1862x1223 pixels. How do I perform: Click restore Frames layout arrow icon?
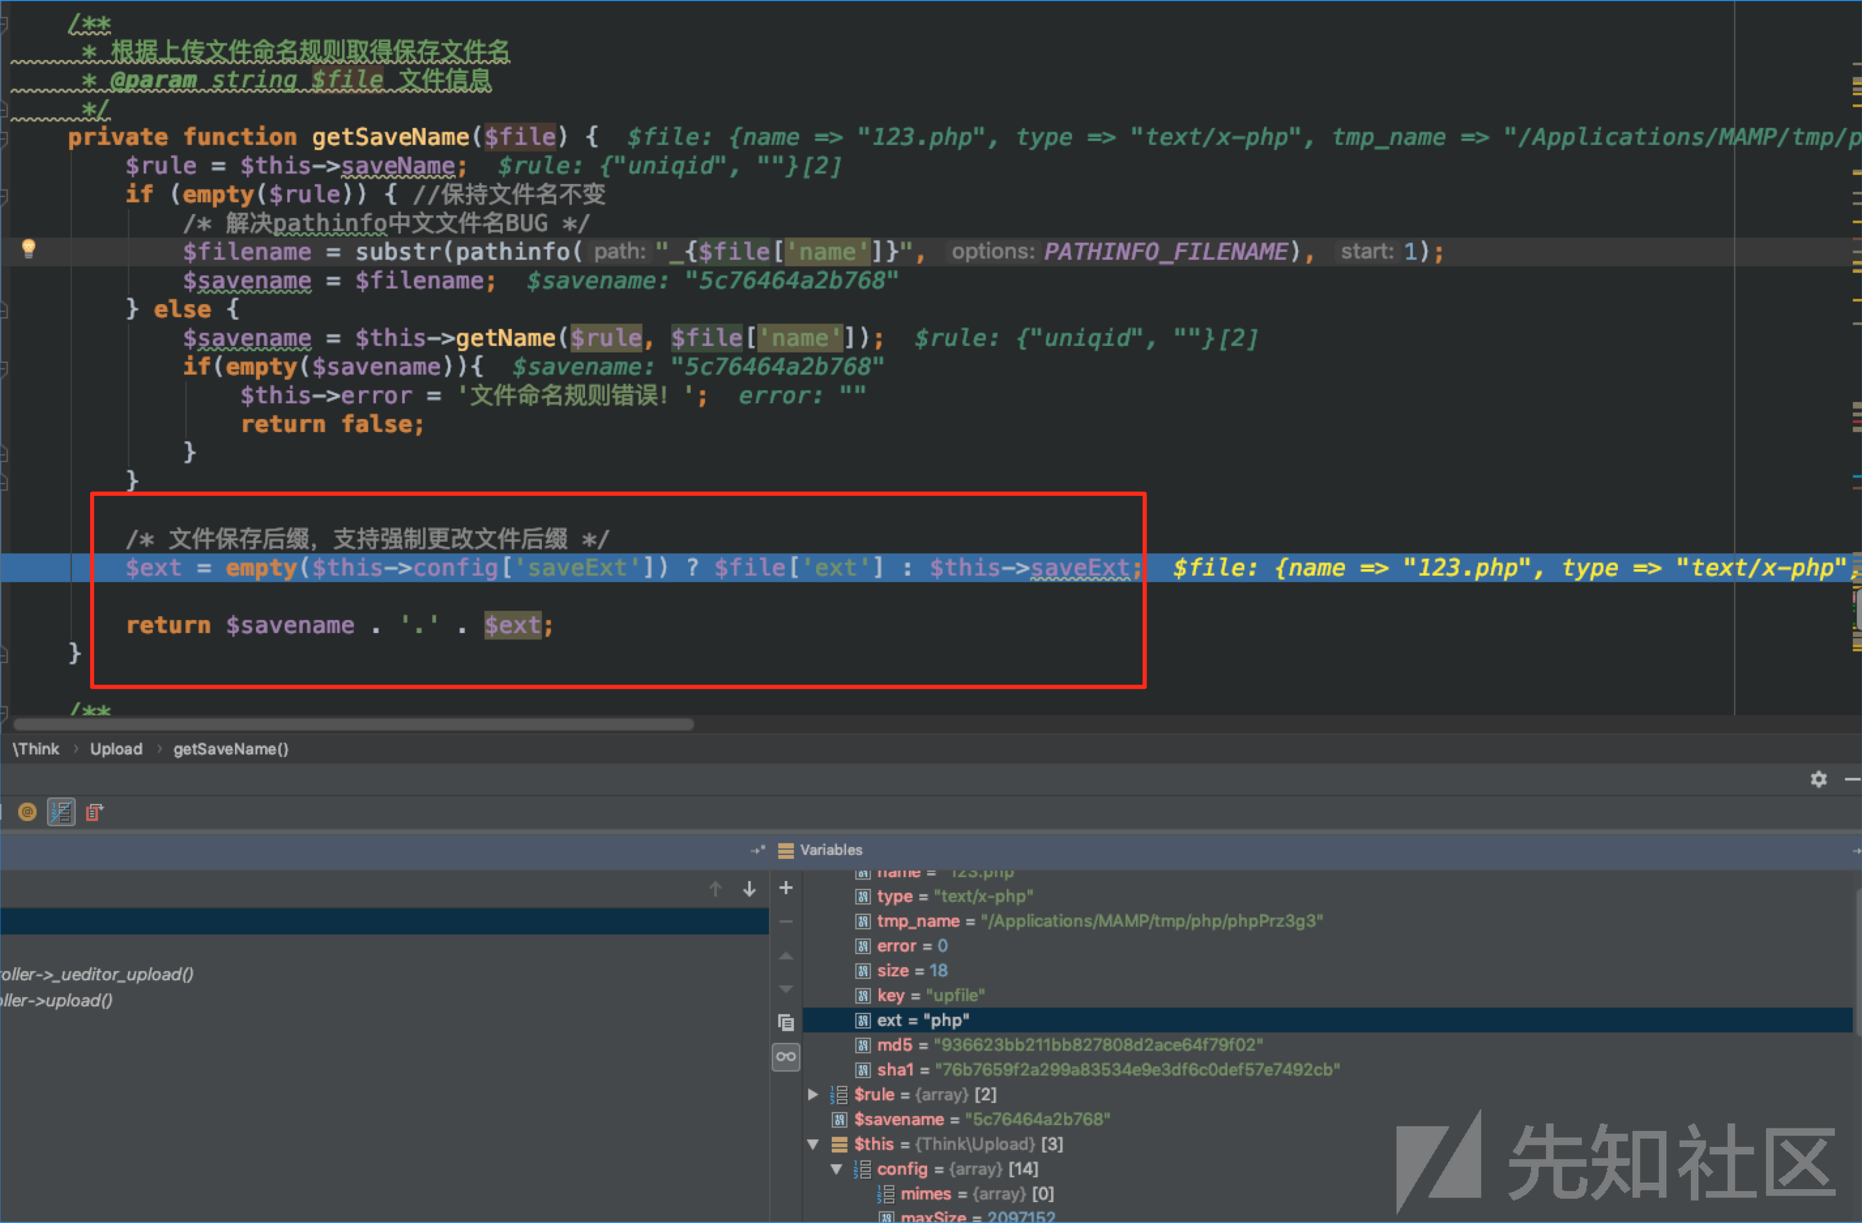click(757, 850)
